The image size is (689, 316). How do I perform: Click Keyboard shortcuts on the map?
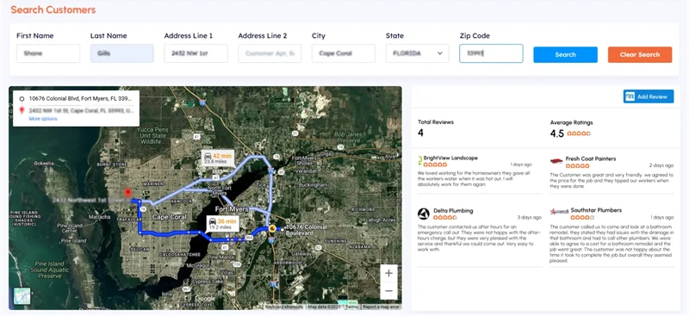284,307
